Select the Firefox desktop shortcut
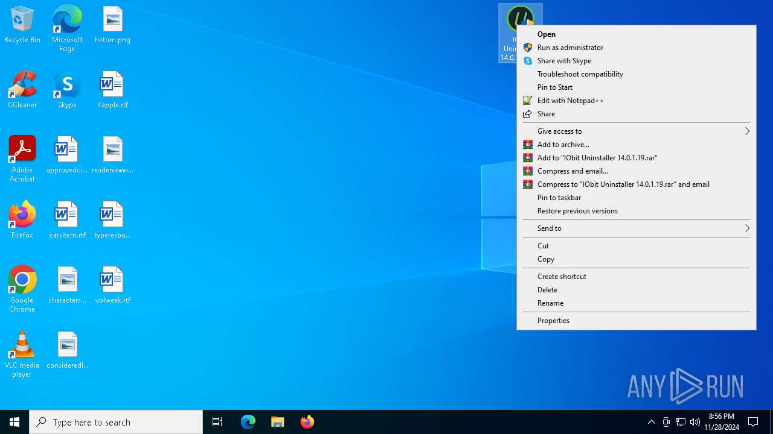773x434 pixels. pos(22,221)
